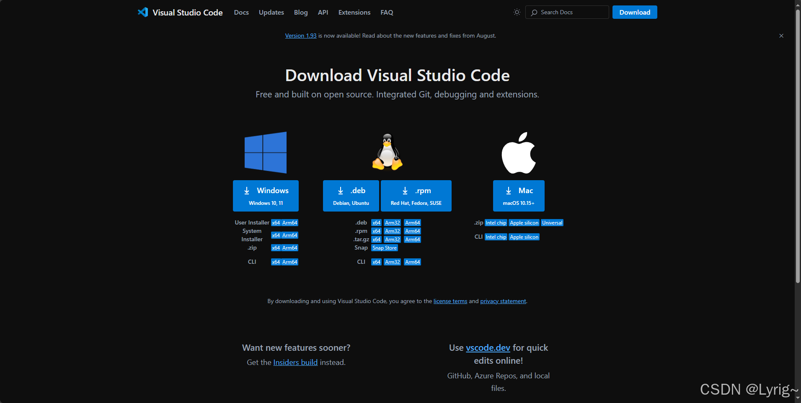Download the Mac macOS 10.15+ build
This screenshot has width=801, height=403.
tap(519, 196)
